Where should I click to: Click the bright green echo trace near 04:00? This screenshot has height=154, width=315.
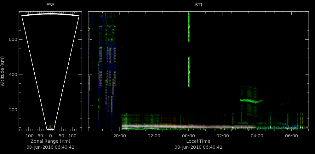click(x=251, y=101)
